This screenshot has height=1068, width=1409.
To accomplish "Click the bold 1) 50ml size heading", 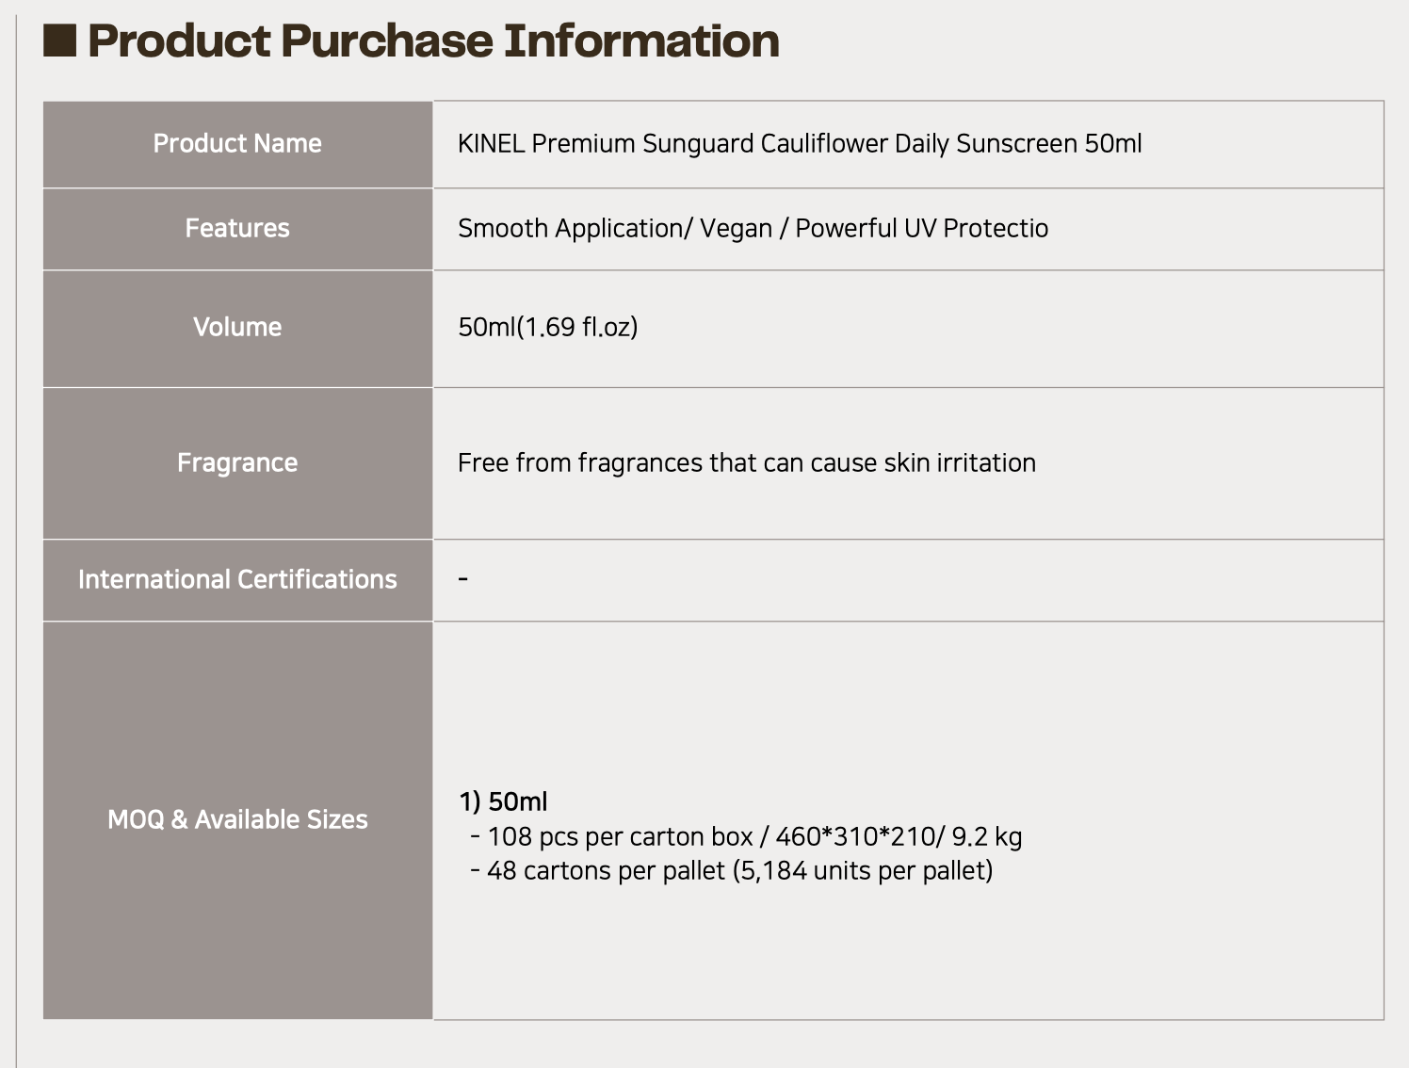I will (503, 801).
